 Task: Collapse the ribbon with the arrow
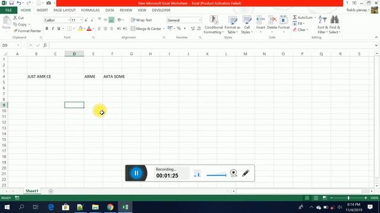pyautogui.click(x=376, y=37)
